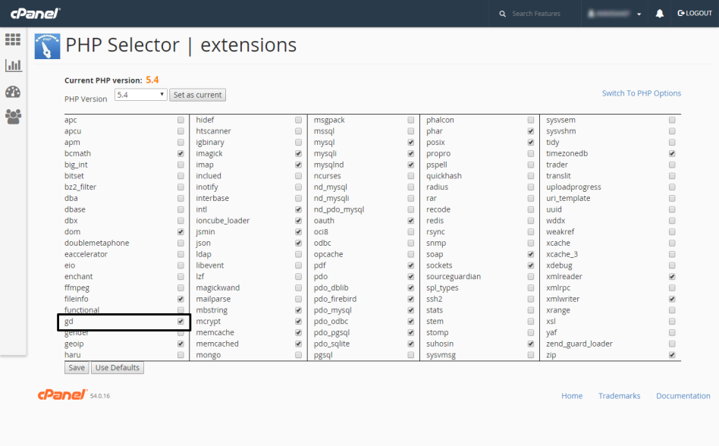Enable the ldap extension checkbox
The image size is (719, 446).
coord(299,254)
